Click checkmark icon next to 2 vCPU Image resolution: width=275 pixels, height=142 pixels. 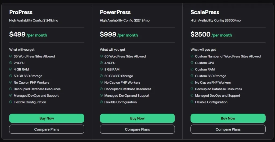tap(11, 63)
